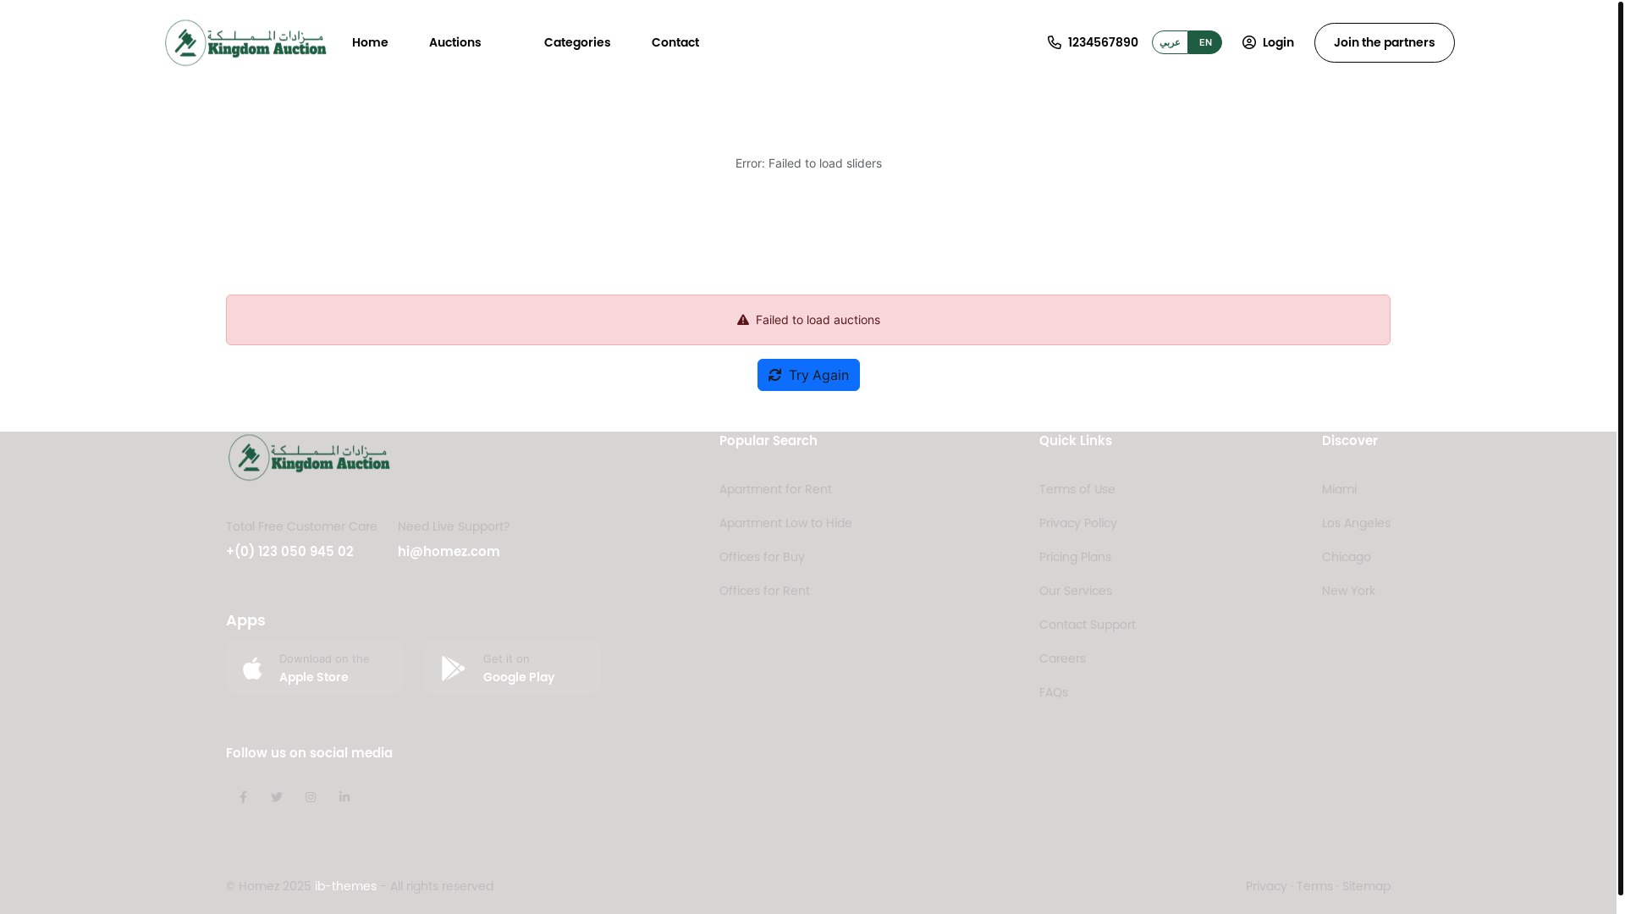Select Miami under Discover
The height and width of the screenshot is (914, 1625).
point(1339,489)
